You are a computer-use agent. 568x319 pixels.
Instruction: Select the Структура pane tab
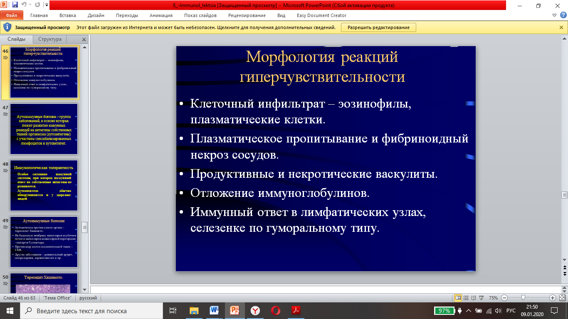[50, 39]
